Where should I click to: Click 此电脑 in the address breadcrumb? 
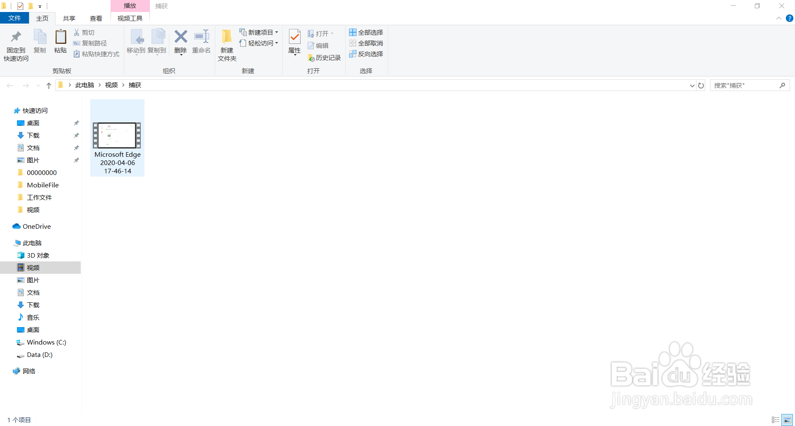85,85
